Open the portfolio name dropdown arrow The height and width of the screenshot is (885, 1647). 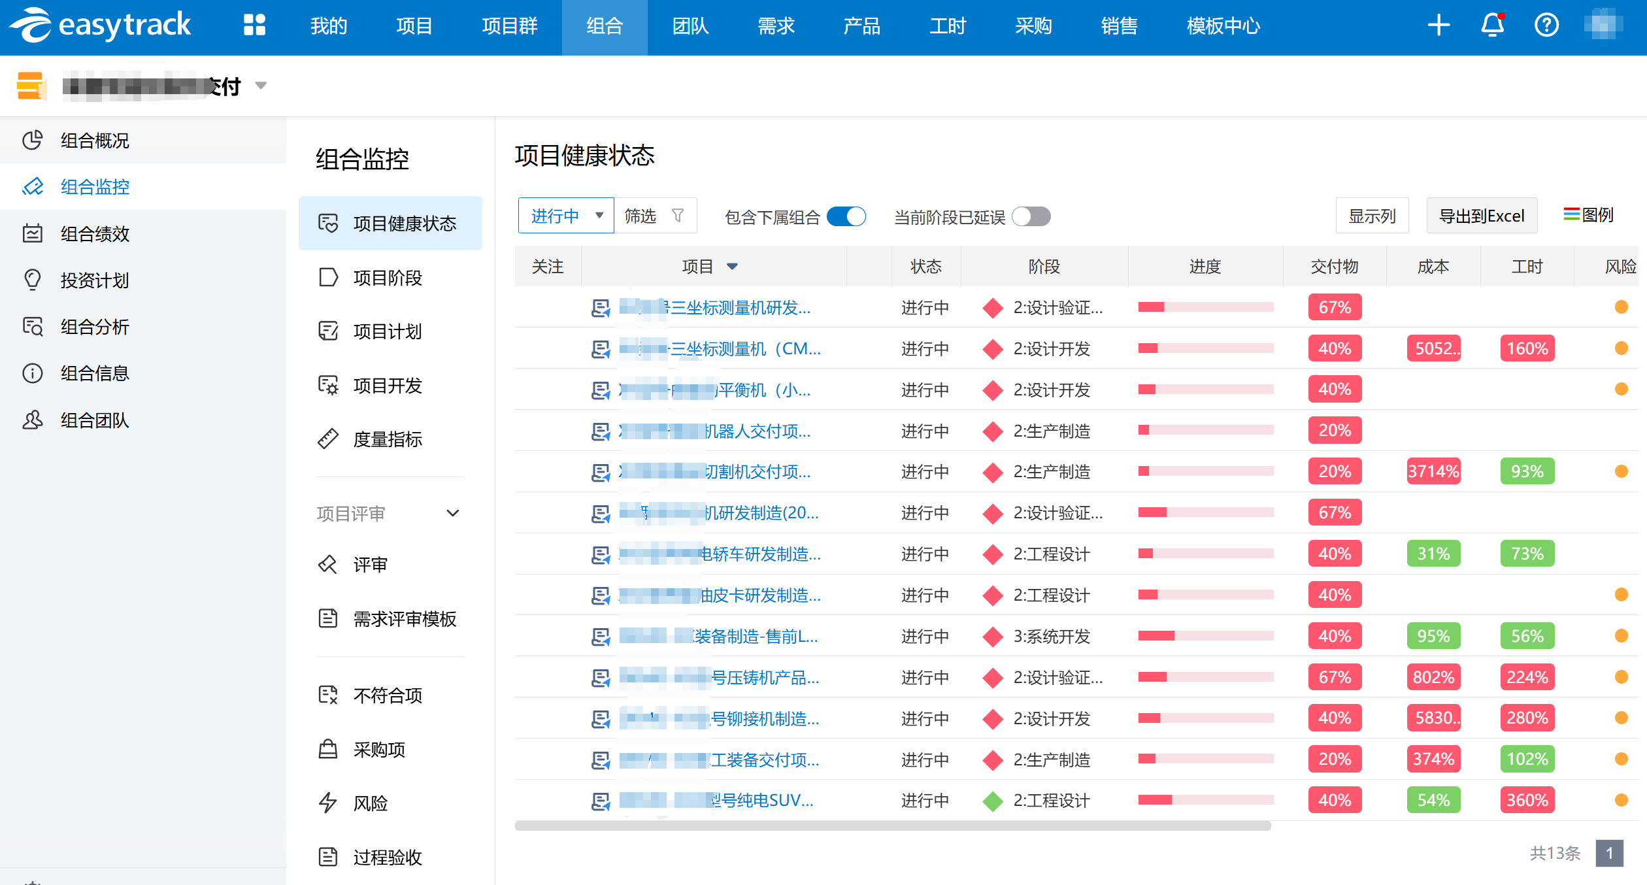(261, 86)
